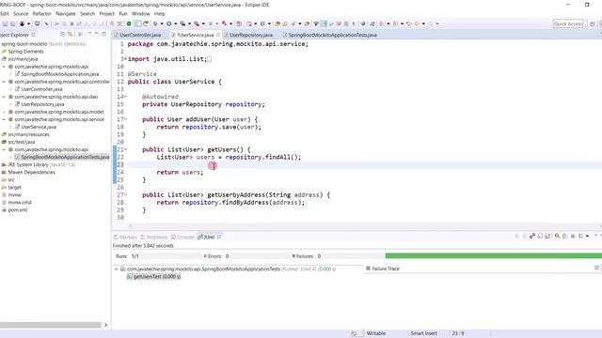602x338 pixels.
Task: Toggle folding of getUserbyAddress at line 27
Action: [125, 194]
